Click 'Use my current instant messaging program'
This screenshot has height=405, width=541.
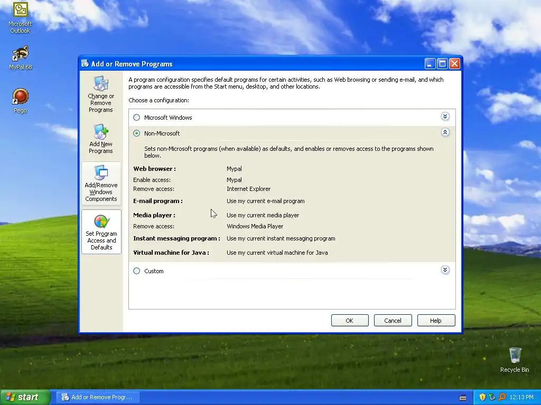[281, 238]
